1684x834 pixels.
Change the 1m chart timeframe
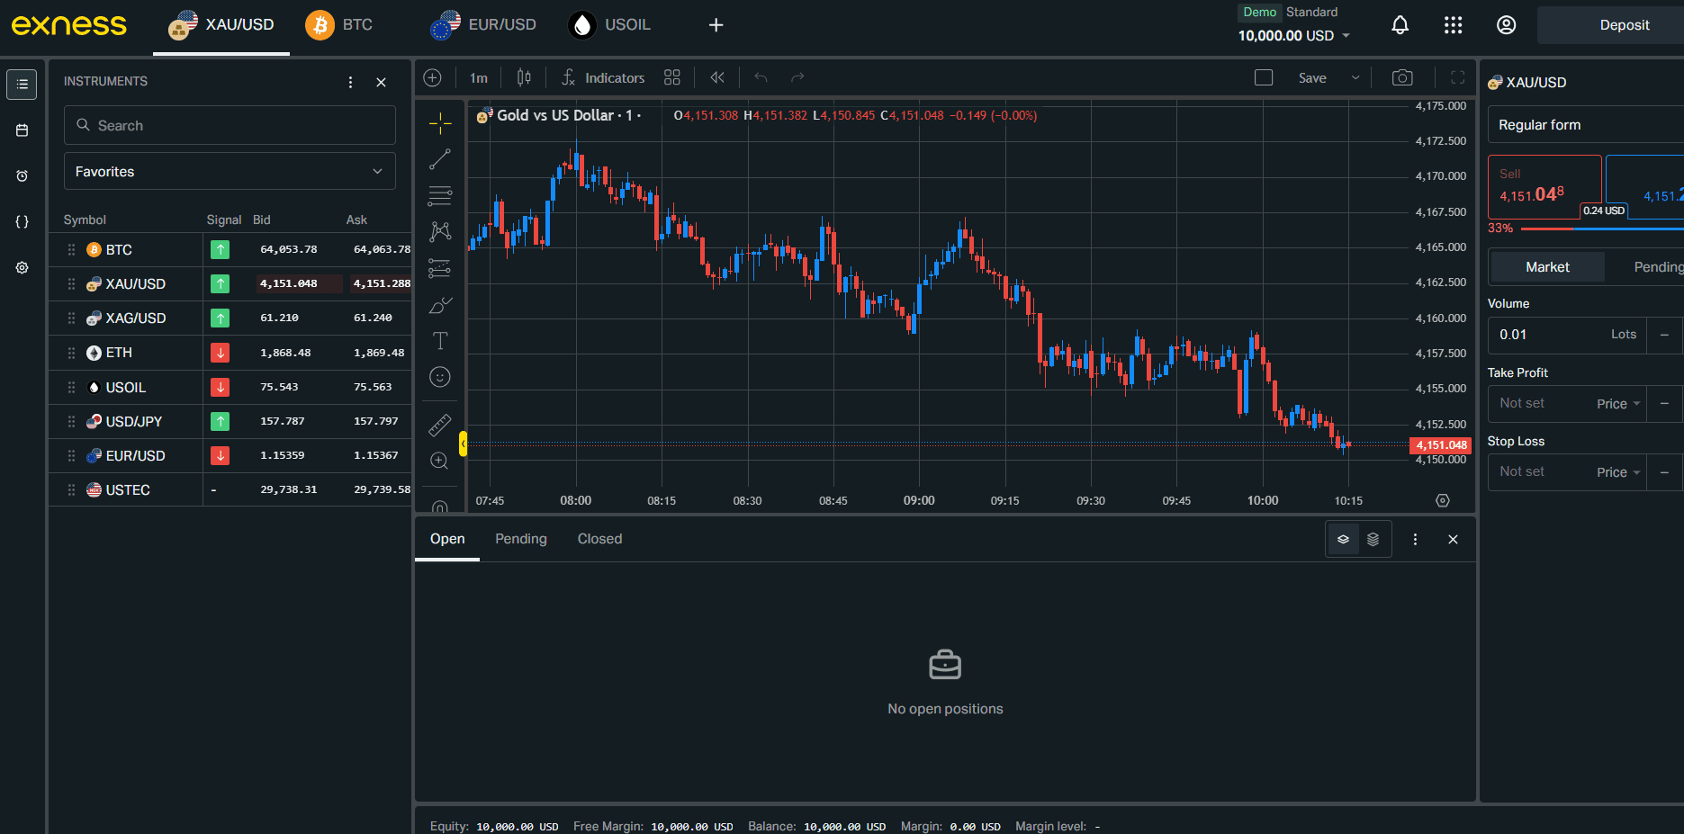pyautogui.click(x=479, y=78)
